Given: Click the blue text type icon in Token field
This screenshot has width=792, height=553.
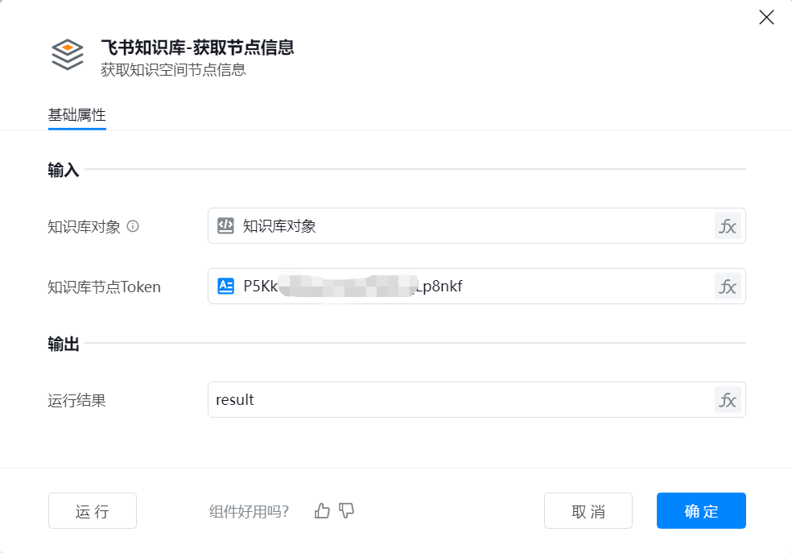Looking at the screenshot, I should 226,286.
